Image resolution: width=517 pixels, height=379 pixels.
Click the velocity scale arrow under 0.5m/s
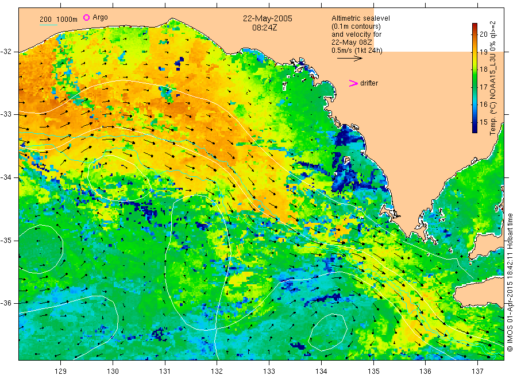[349, 59]
